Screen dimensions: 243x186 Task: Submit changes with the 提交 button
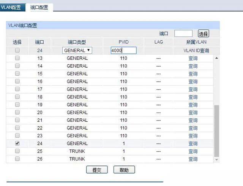(x=97, y=170)
